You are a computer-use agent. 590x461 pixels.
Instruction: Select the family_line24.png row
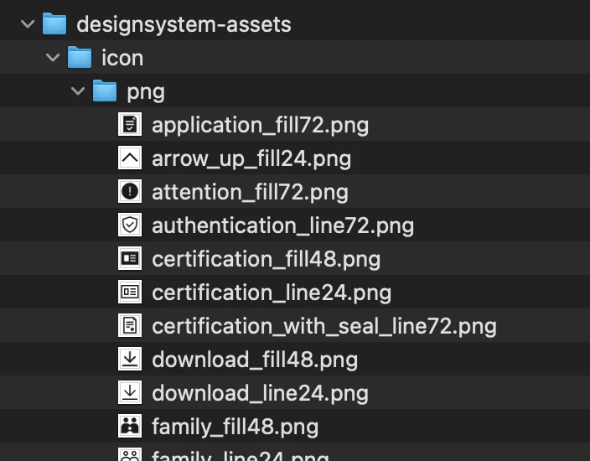(x=295, y=453)
